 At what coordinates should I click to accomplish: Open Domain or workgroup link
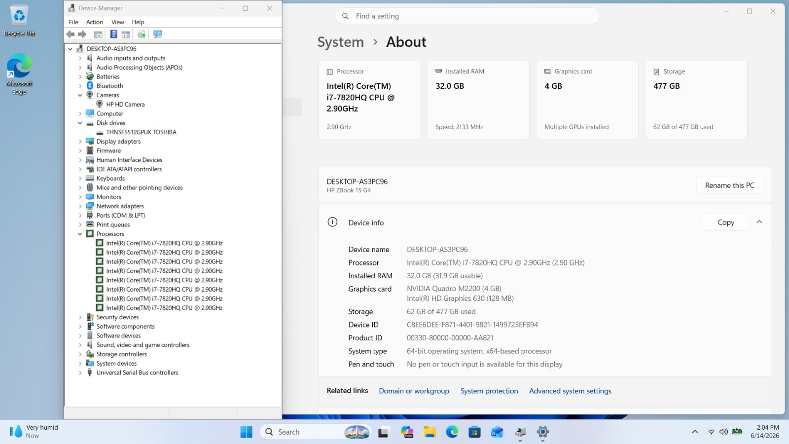(x=414, y=391)
